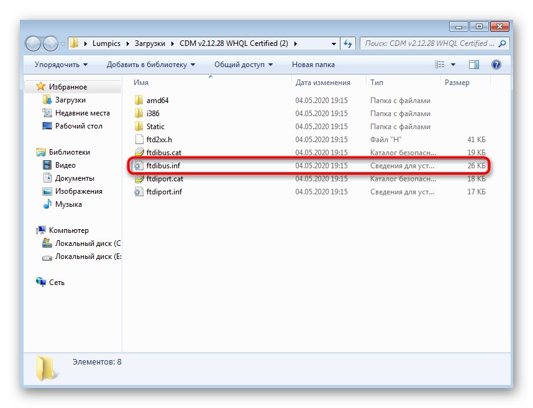Show the preview pane icon

coord(473,64)
